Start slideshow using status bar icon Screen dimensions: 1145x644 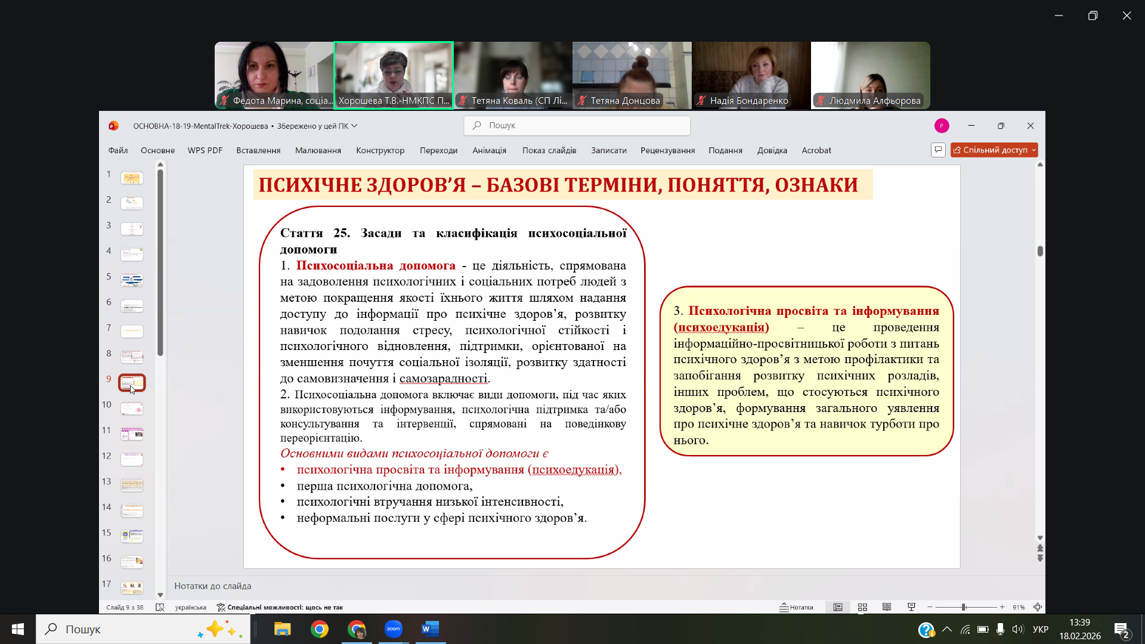coord(911,607)
